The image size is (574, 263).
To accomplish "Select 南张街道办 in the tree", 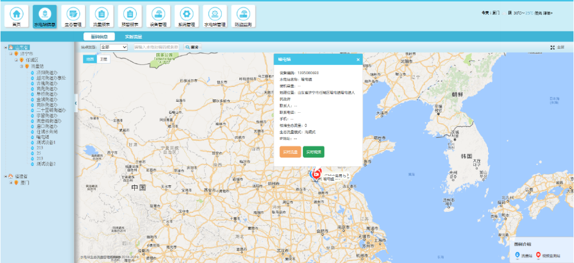I will click(x=47, y=105).
